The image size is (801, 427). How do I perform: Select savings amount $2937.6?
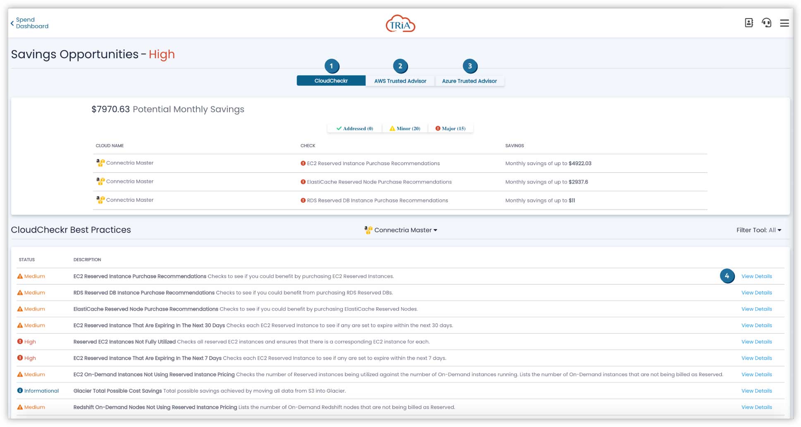[578, 182]
